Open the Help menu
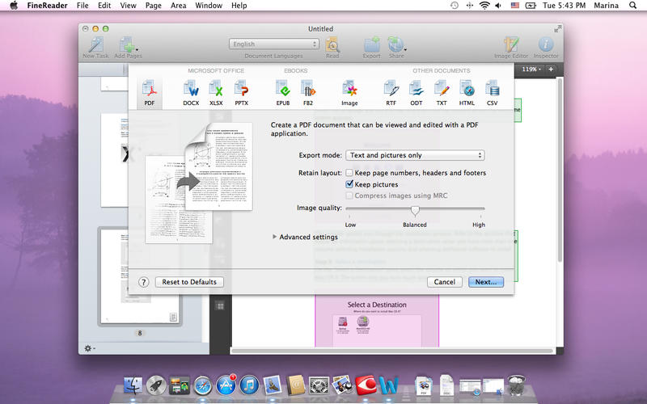 (x=239, y=6)
